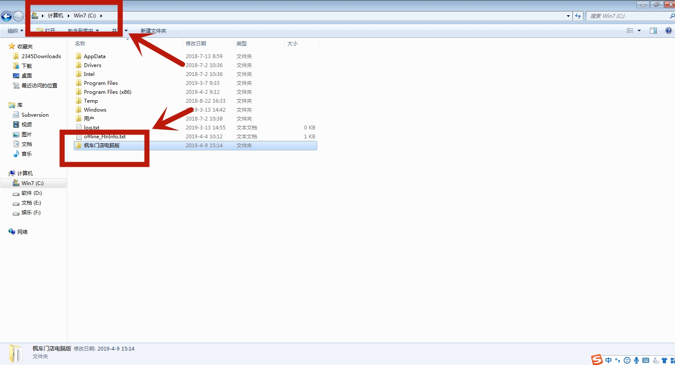Select log.txt file
Image resolution: width=675 pixels, height=365 pixels.
coord(91,128)
